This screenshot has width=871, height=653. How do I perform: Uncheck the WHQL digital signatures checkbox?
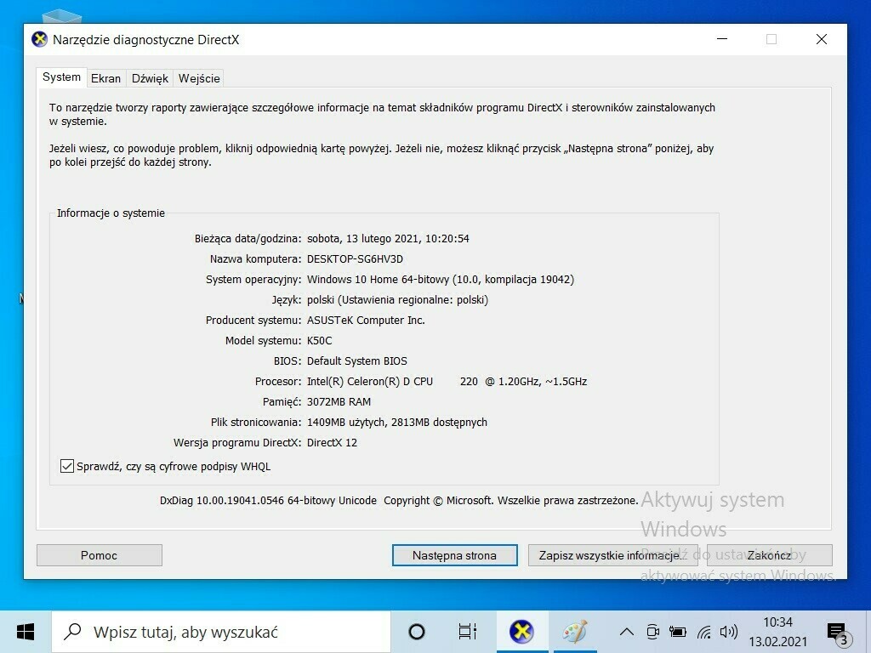coord(67,466)
